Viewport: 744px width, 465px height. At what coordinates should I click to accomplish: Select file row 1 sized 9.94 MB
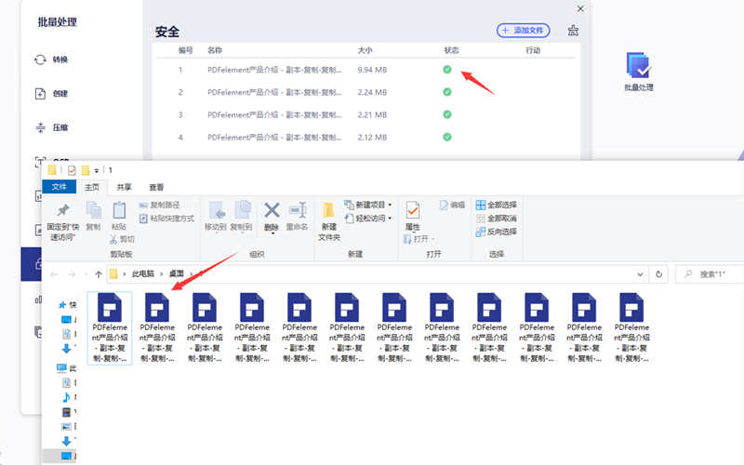pos(365,70)
